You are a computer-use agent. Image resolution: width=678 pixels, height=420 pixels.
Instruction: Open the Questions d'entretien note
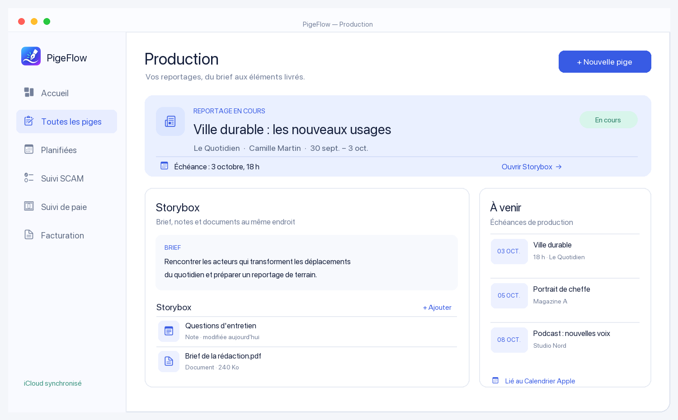coord(306,331)
